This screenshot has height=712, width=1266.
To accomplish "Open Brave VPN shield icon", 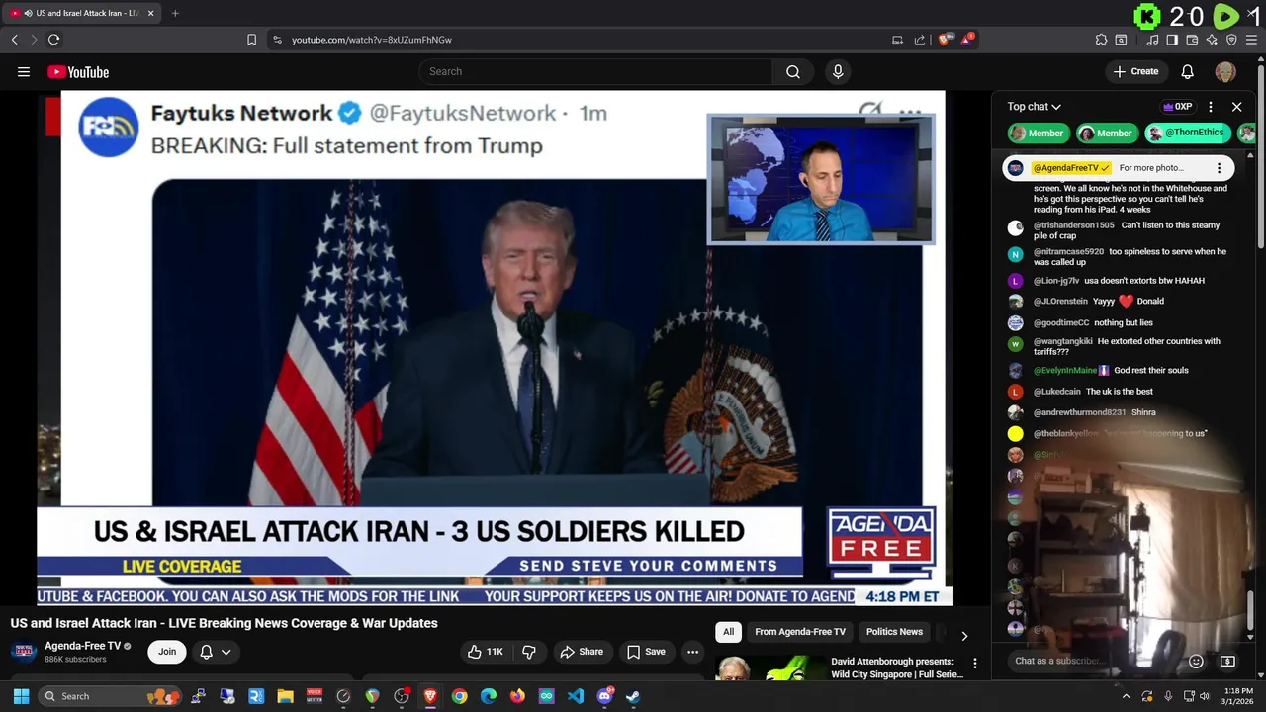I will [1231, 40].
